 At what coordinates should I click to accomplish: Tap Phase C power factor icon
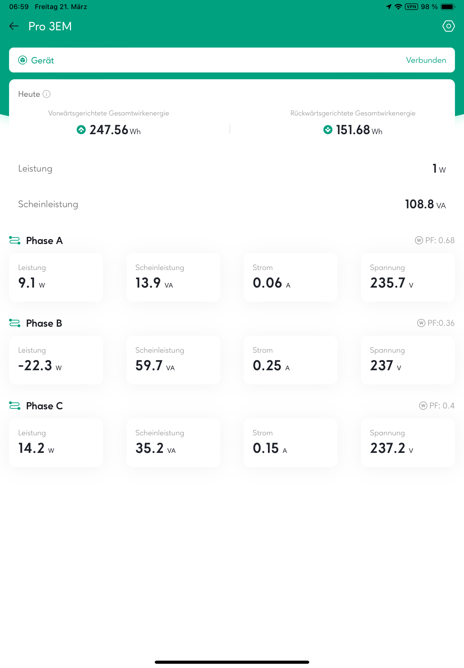(423, 405)
